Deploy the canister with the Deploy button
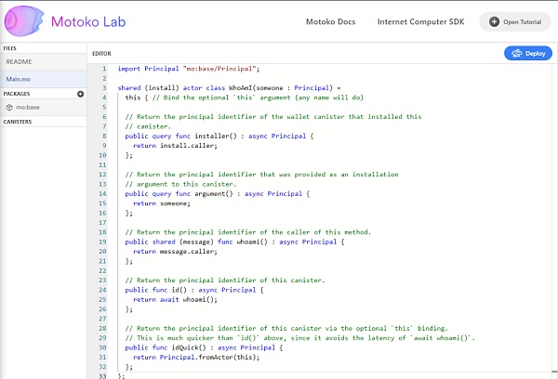 (x=528, y=53)
